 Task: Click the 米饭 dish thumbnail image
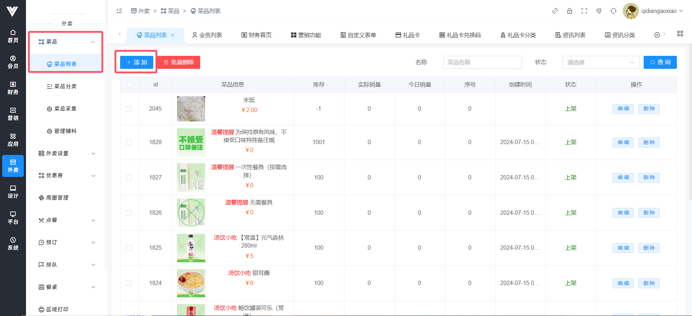click(191, 108)
